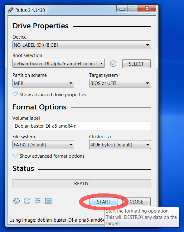The width and height of the screenshot is (184, 232).
Task: Click the Volume label text field
Action: tap(81, 126)
